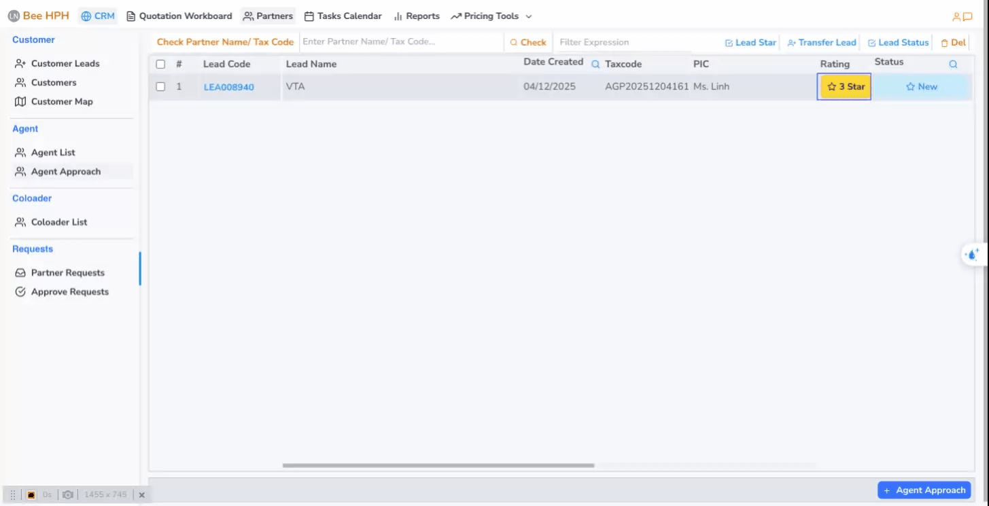Click the horizontal scrollbar below the table
Image resolution: width=989 pixels, height=506 pixels.
(438, 466)
